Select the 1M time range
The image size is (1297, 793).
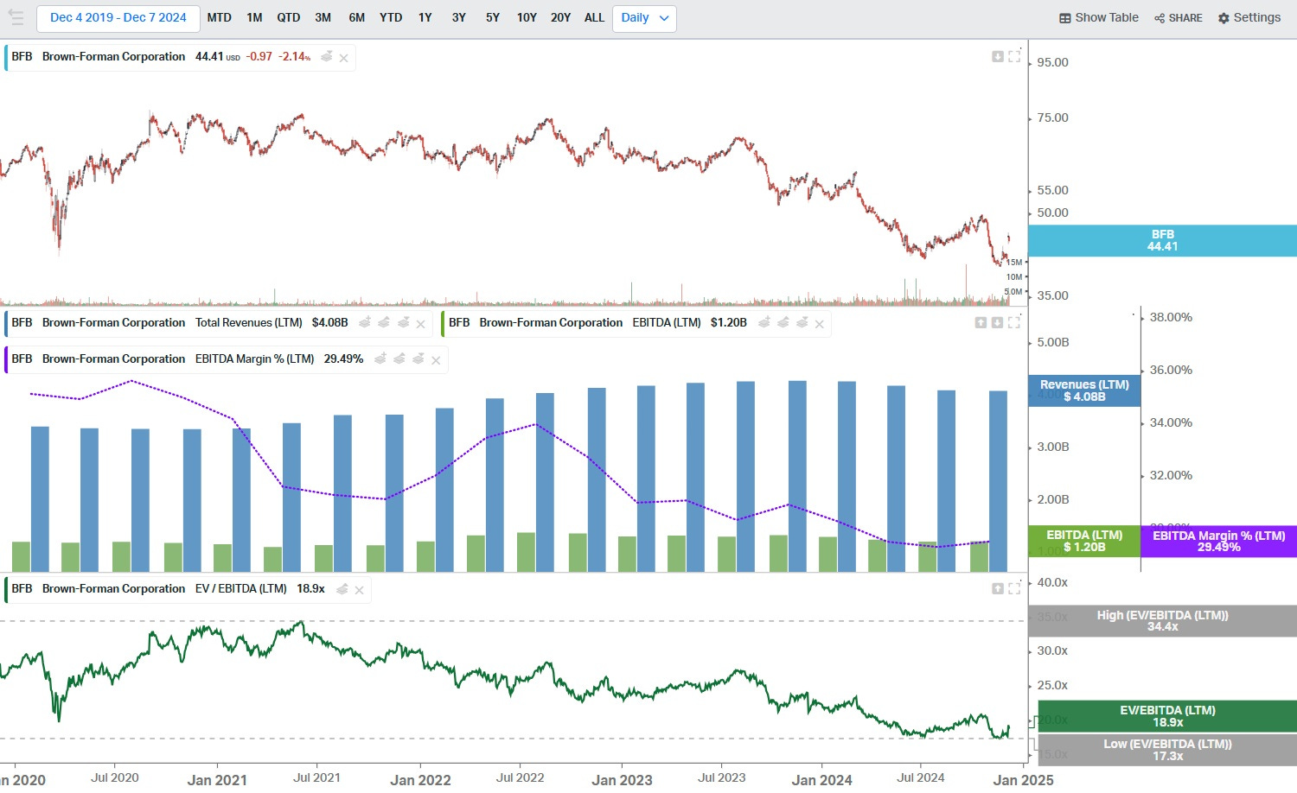254,18
